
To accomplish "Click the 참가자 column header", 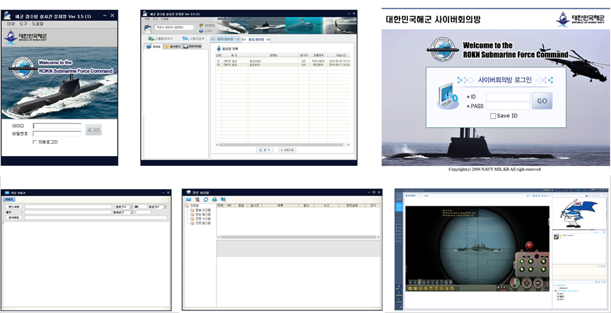I will click(x=303, y=56).
